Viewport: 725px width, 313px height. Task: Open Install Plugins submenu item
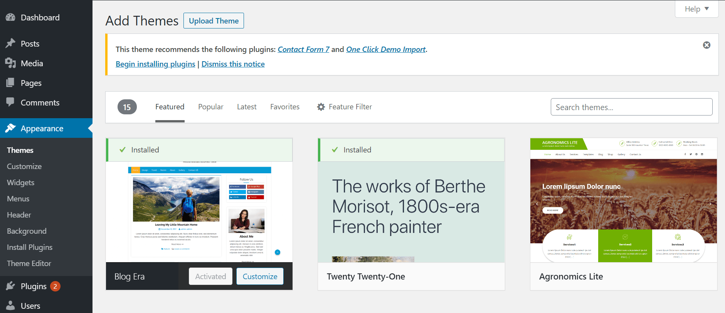click(30, 247)
